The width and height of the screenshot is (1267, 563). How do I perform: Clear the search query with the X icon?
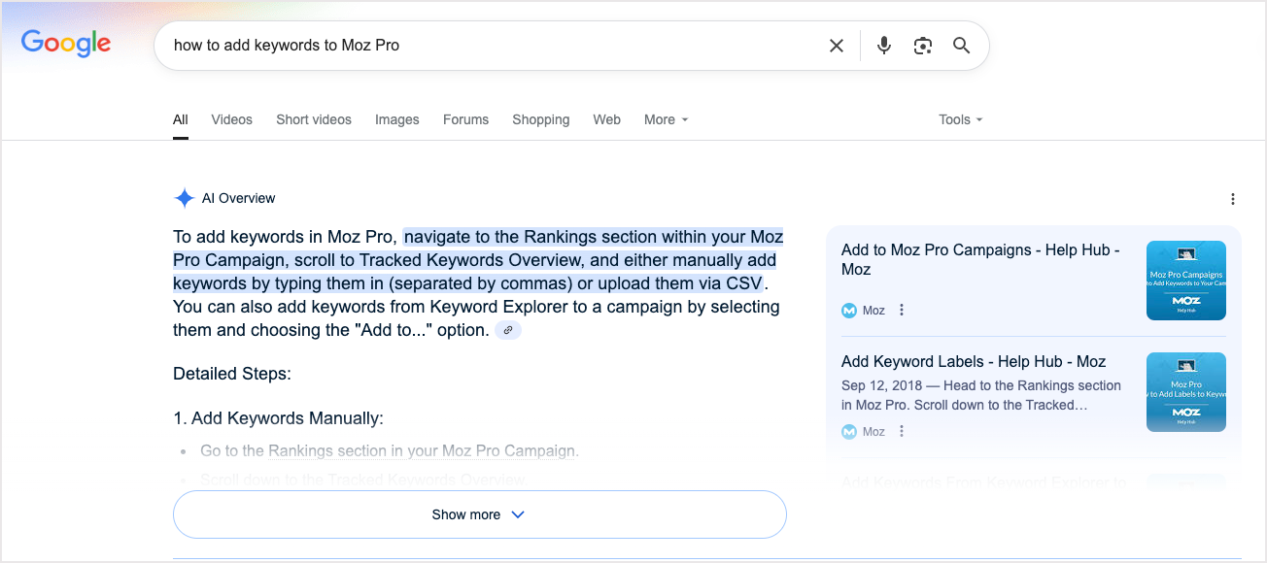tap(836, 45)
